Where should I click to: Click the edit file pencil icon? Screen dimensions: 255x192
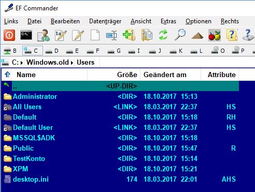pos(78,35)
